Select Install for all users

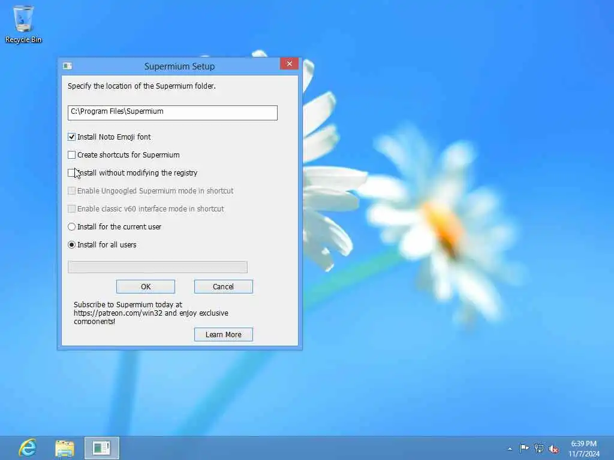(71, 245)
